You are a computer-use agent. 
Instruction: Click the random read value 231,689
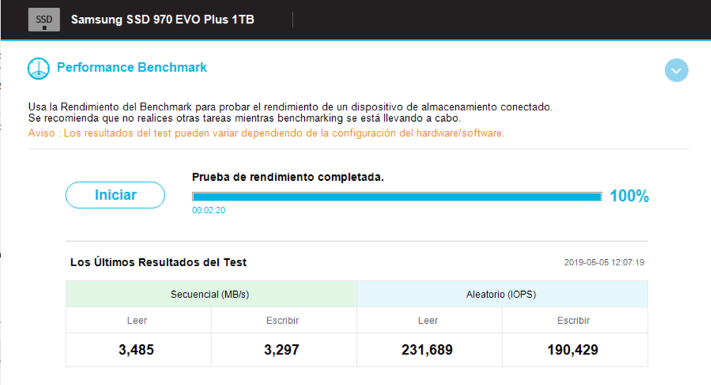pos(427,349)
